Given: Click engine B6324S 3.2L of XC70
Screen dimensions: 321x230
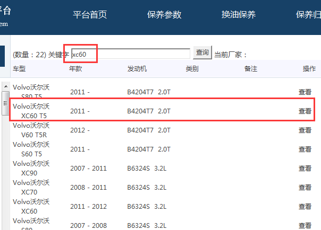Looking at the screenshot, I should tap(147, 188).
